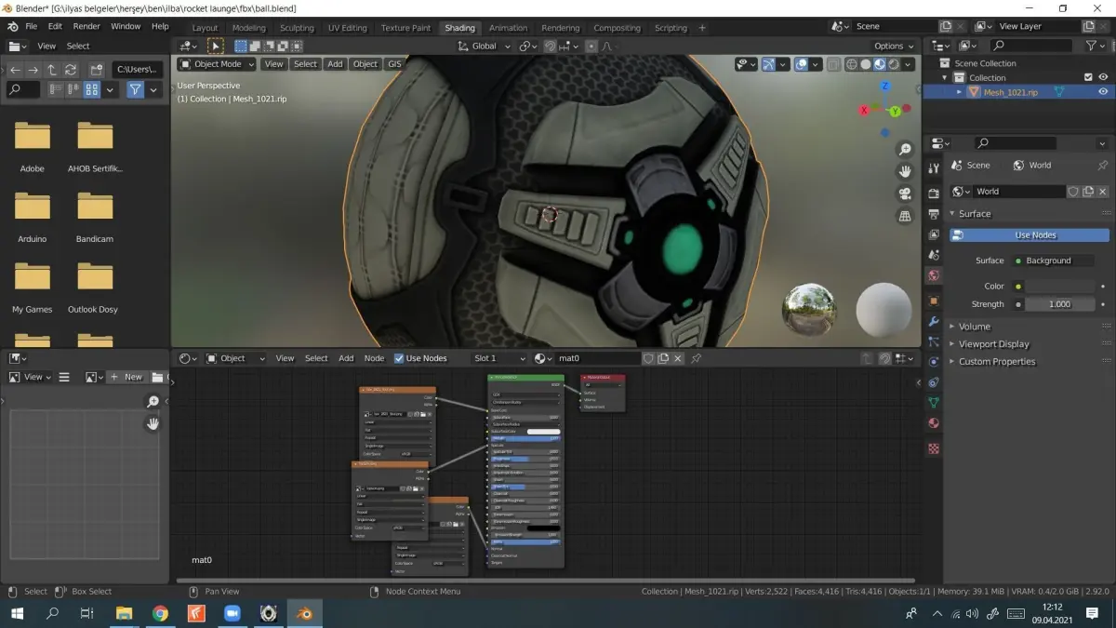The image size is (1116, 628).
Task: Create new folder in file browser
Action: [95, 70]
